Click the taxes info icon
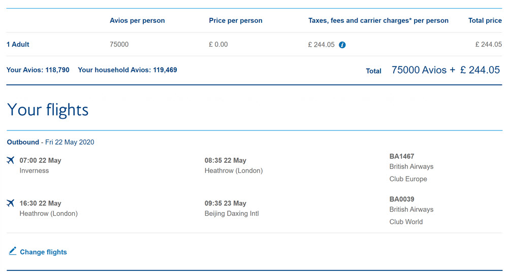The image size is (508, 274). tap(342, 45)
